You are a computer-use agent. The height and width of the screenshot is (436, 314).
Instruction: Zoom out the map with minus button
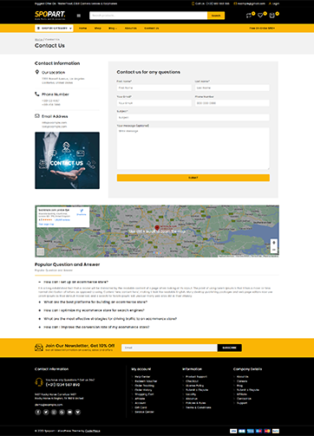[274, 250]
